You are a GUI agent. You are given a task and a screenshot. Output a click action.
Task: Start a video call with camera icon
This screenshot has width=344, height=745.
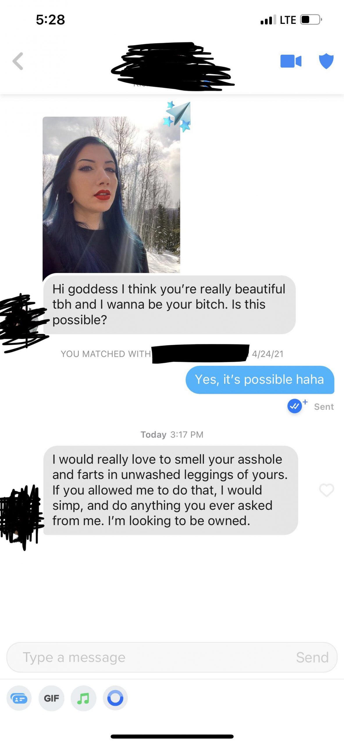[291, 61]
